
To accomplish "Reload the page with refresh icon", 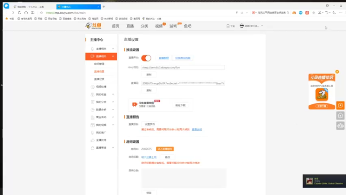I will click(x=19, y=13).
